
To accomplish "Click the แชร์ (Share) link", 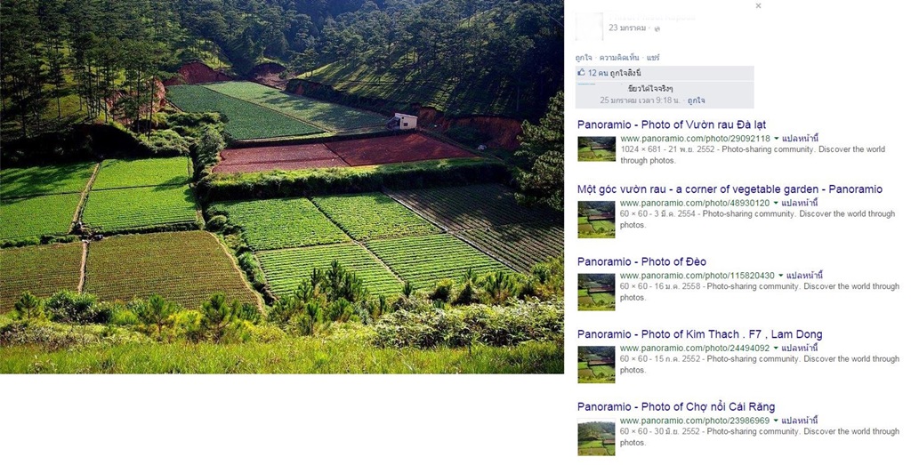I will [653, 58].
